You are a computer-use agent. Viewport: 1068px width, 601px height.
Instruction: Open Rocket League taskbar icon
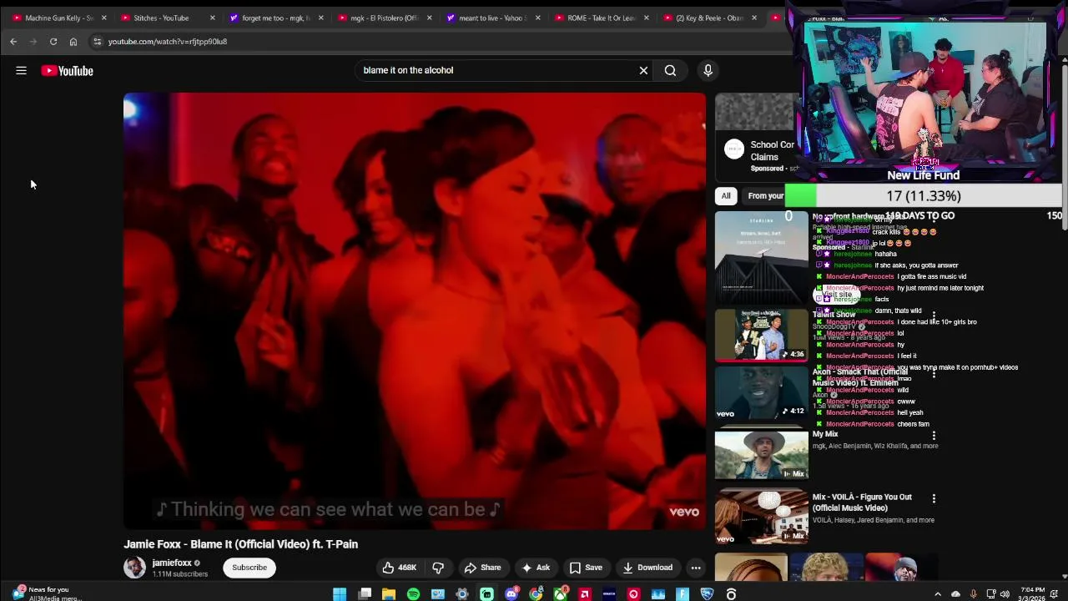click(x=708, y=594)
